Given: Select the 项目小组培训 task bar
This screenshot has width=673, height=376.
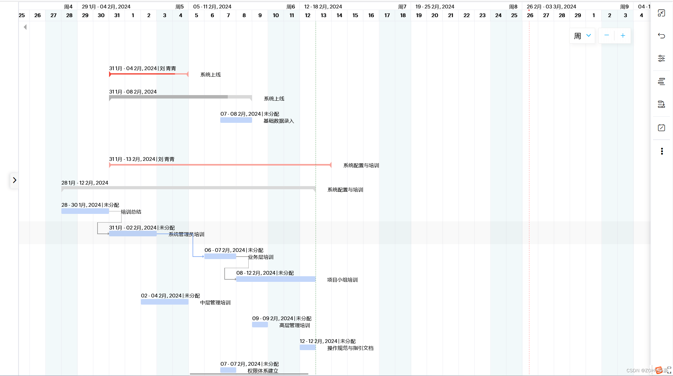Looking at the screenshot, I should click(x=275, y=279).
